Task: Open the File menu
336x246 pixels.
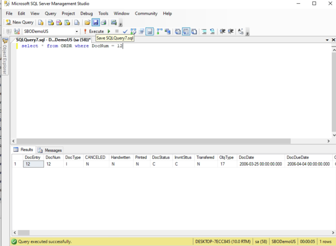Action: point(9,13)
